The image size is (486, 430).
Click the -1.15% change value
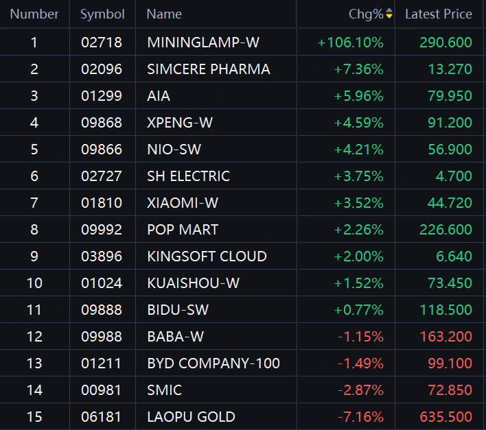(360, 337)
